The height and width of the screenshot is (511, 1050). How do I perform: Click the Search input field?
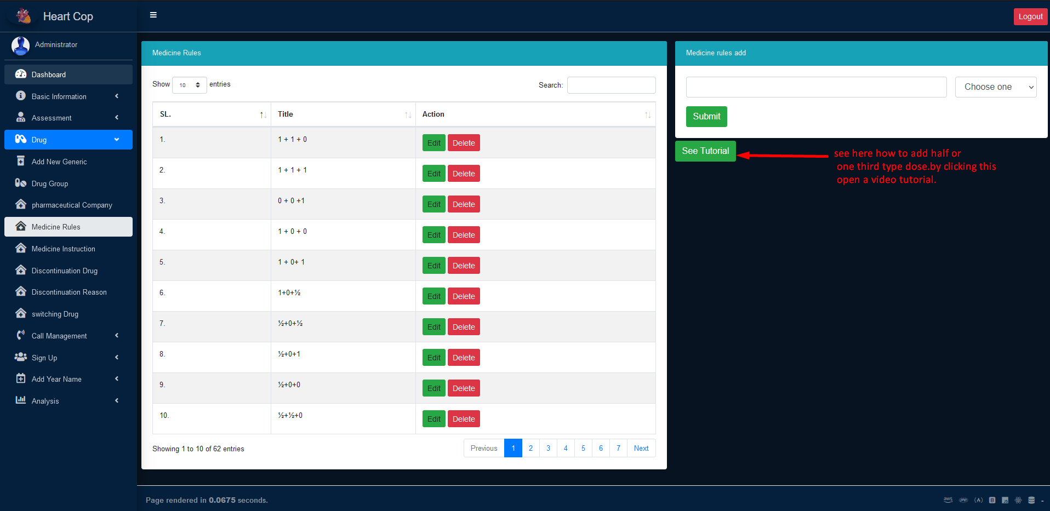click(x=611, y=85)
